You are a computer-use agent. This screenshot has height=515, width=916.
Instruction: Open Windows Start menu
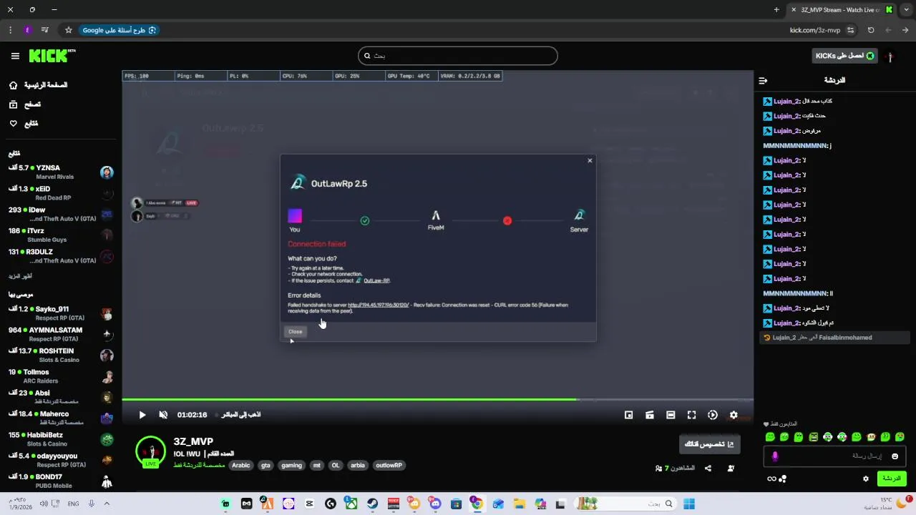point(689,504)
